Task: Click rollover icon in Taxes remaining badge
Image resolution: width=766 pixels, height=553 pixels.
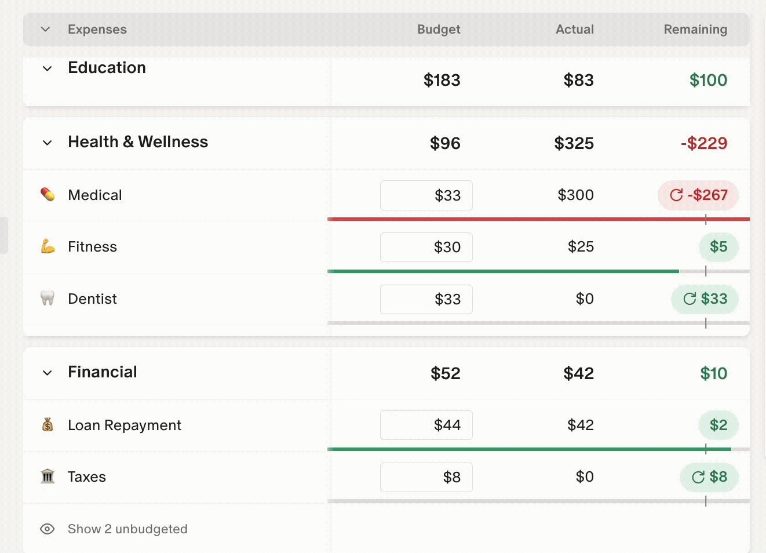Action: pos(698,477)
